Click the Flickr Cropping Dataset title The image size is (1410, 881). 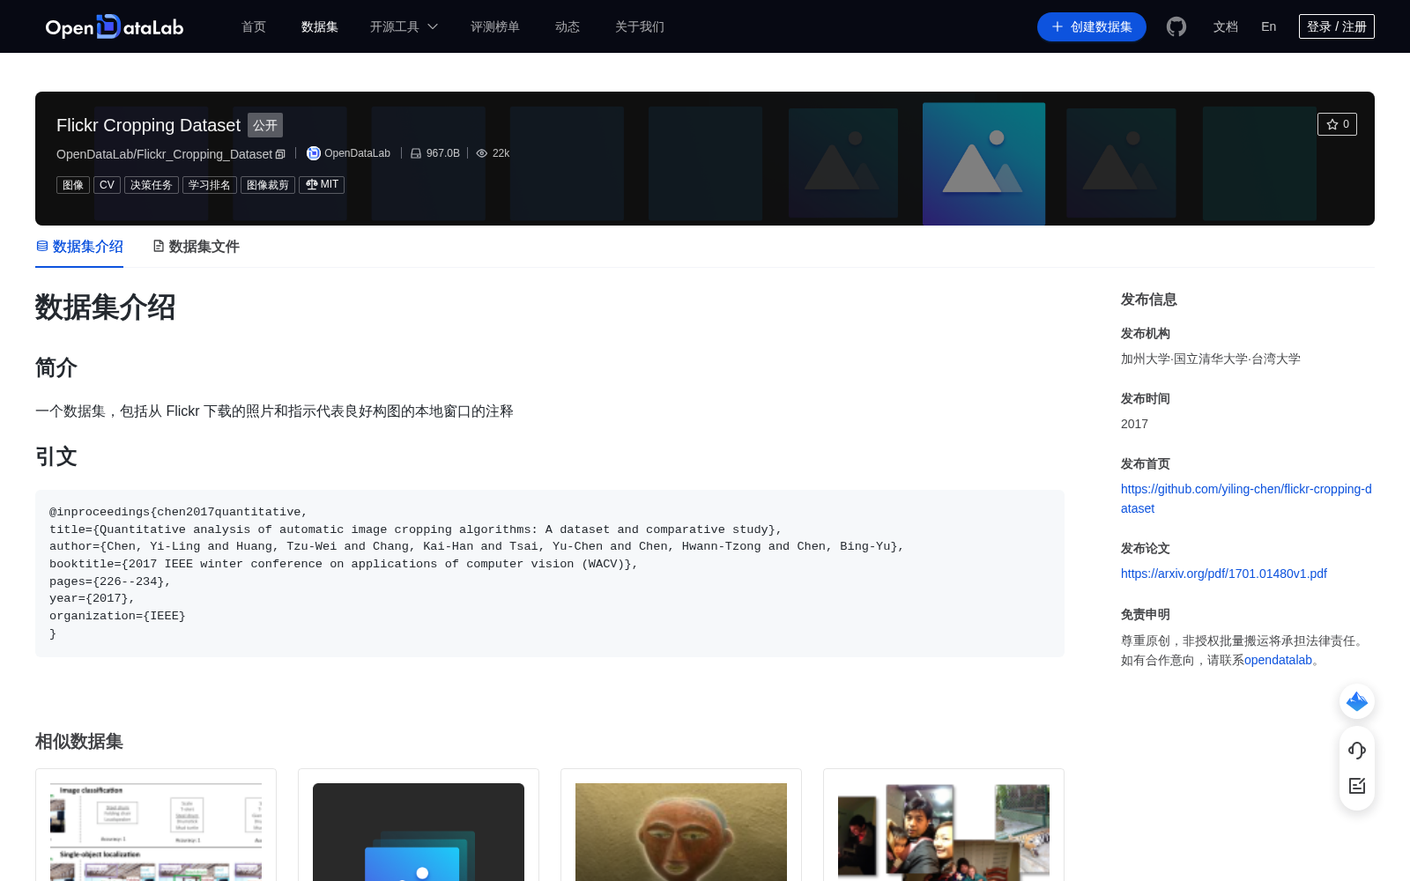(148, 125)
